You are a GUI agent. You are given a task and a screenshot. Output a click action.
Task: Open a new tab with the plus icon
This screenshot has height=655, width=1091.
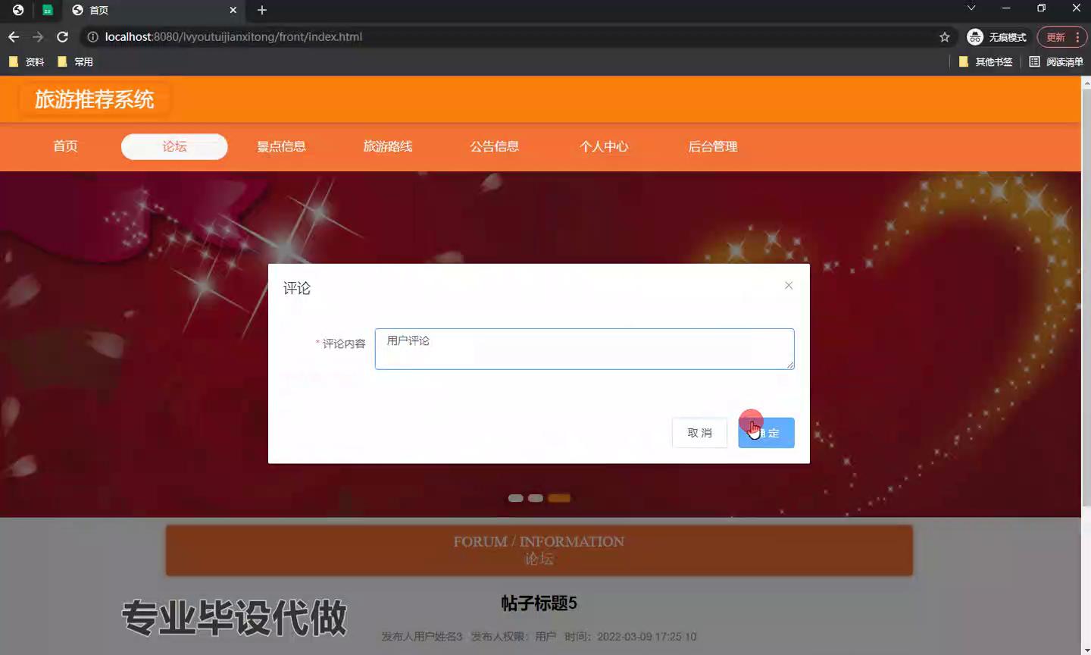(x=262, y=10)
